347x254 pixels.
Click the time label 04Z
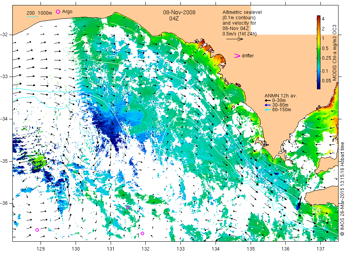[x=174, y=18]
